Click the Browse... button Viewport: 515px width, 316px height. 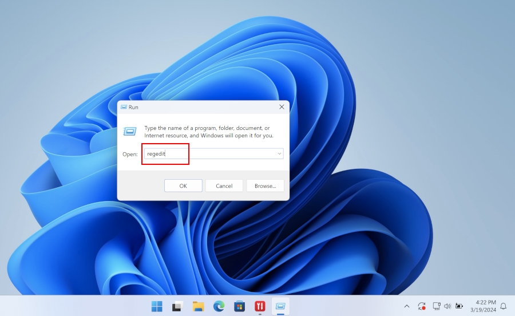pos(265,185)
